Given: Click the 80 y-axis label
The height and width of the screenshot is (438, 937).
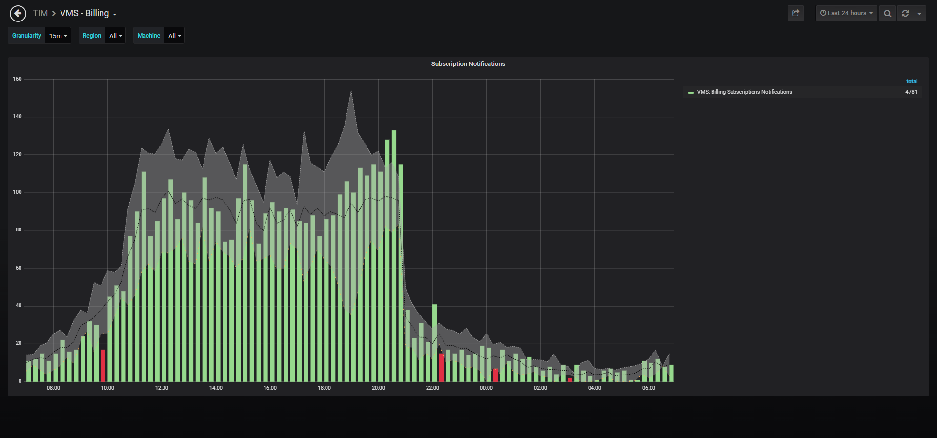Looking at the screenshot, I should pos(19,229).
